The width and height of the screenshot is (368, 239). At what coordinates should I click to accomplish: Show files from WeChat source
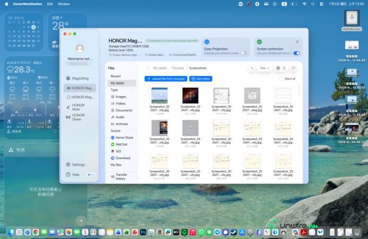pos(119,144)
